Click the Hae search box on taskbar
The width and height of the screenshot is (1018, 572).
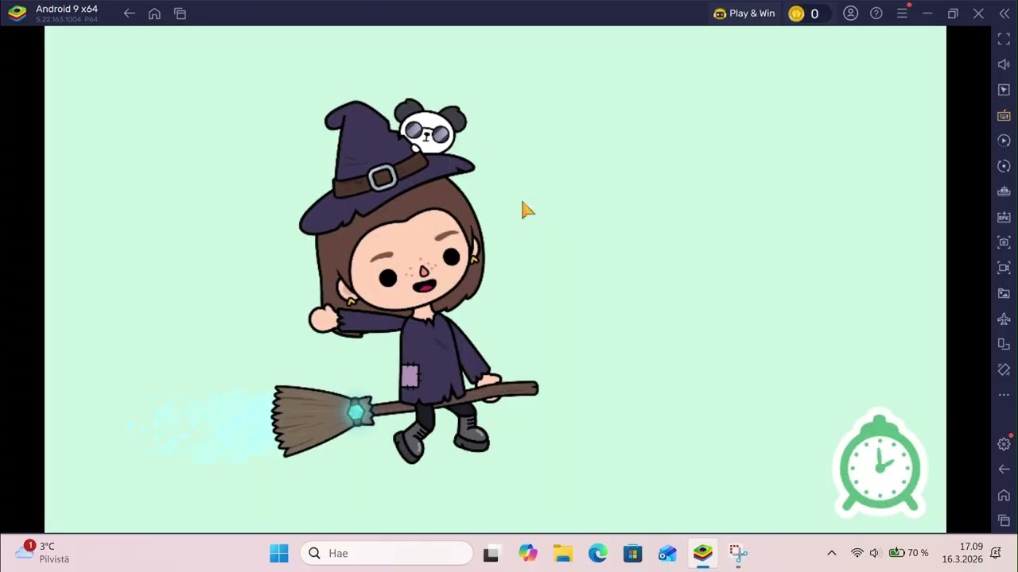point(387,553)
